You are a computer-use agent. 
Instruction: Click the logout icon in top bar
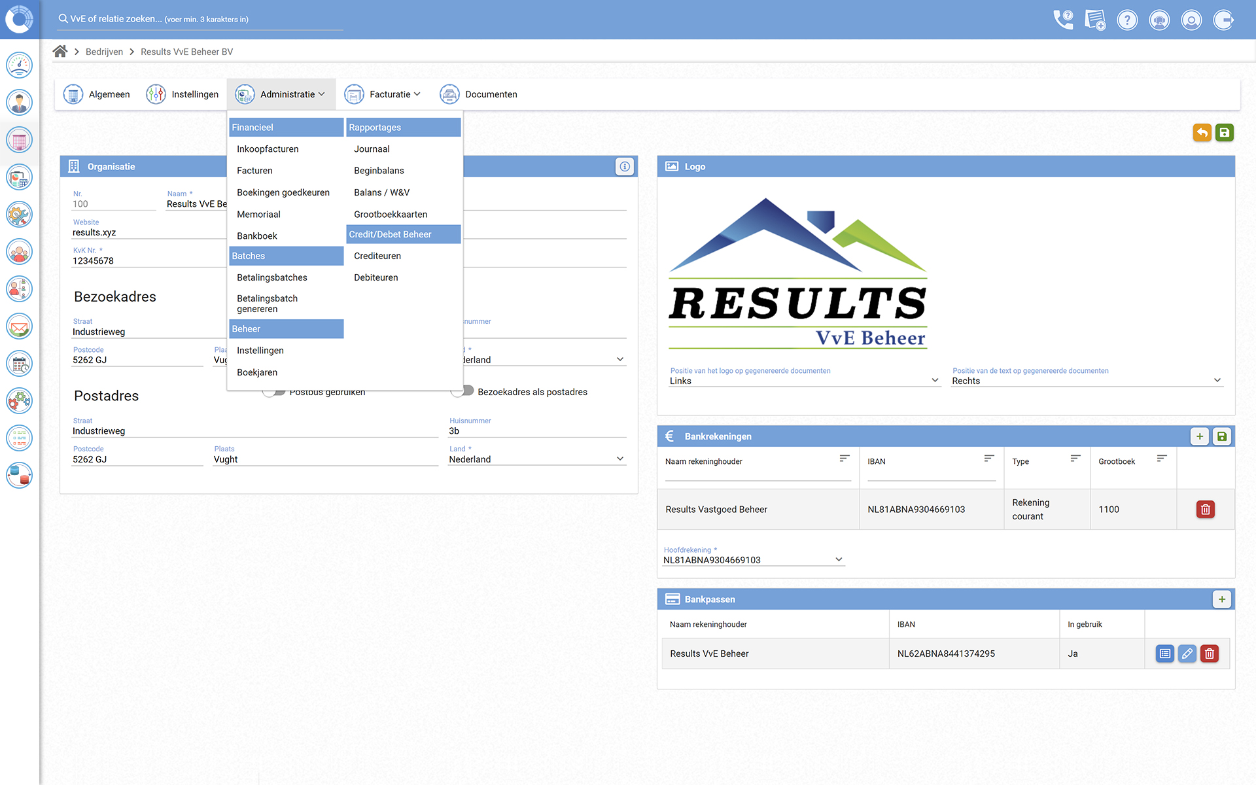click(1223, 20)
